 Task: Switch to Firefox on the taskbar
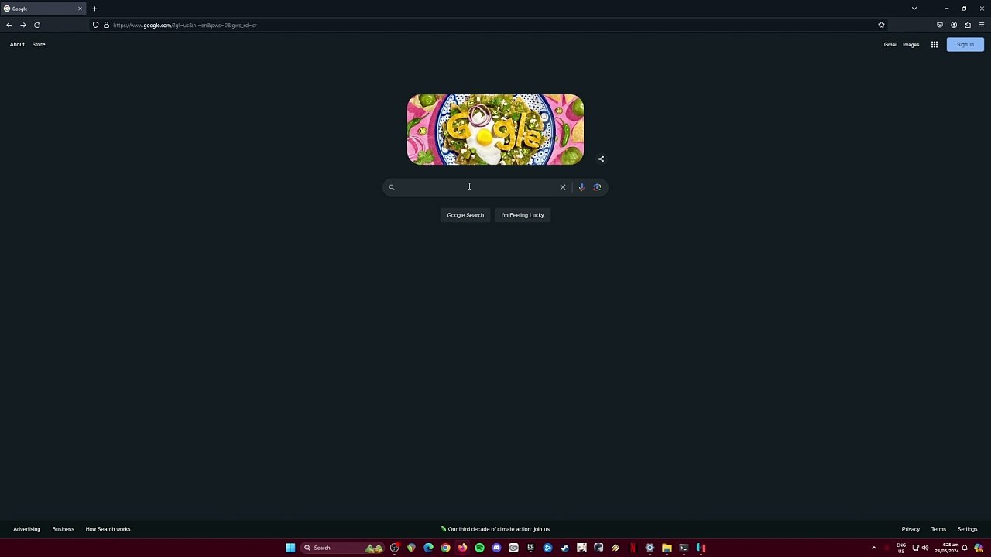[462, 548]
